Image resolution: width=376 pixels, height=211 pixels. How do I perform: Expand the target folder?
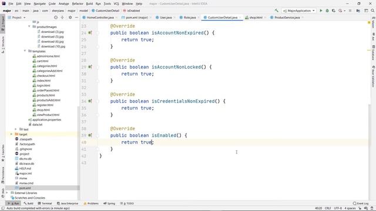click(11, 134)
